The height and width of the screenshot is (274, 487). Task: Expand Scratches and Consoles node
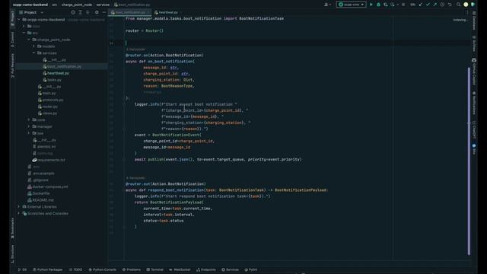(19, 214)
